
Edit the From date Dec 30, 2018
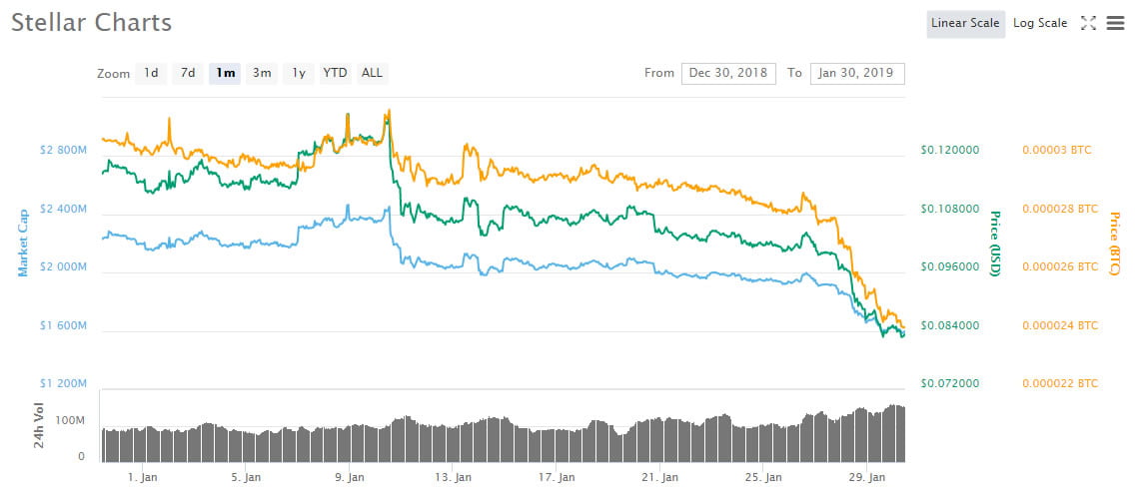click(x=728, y=73)
